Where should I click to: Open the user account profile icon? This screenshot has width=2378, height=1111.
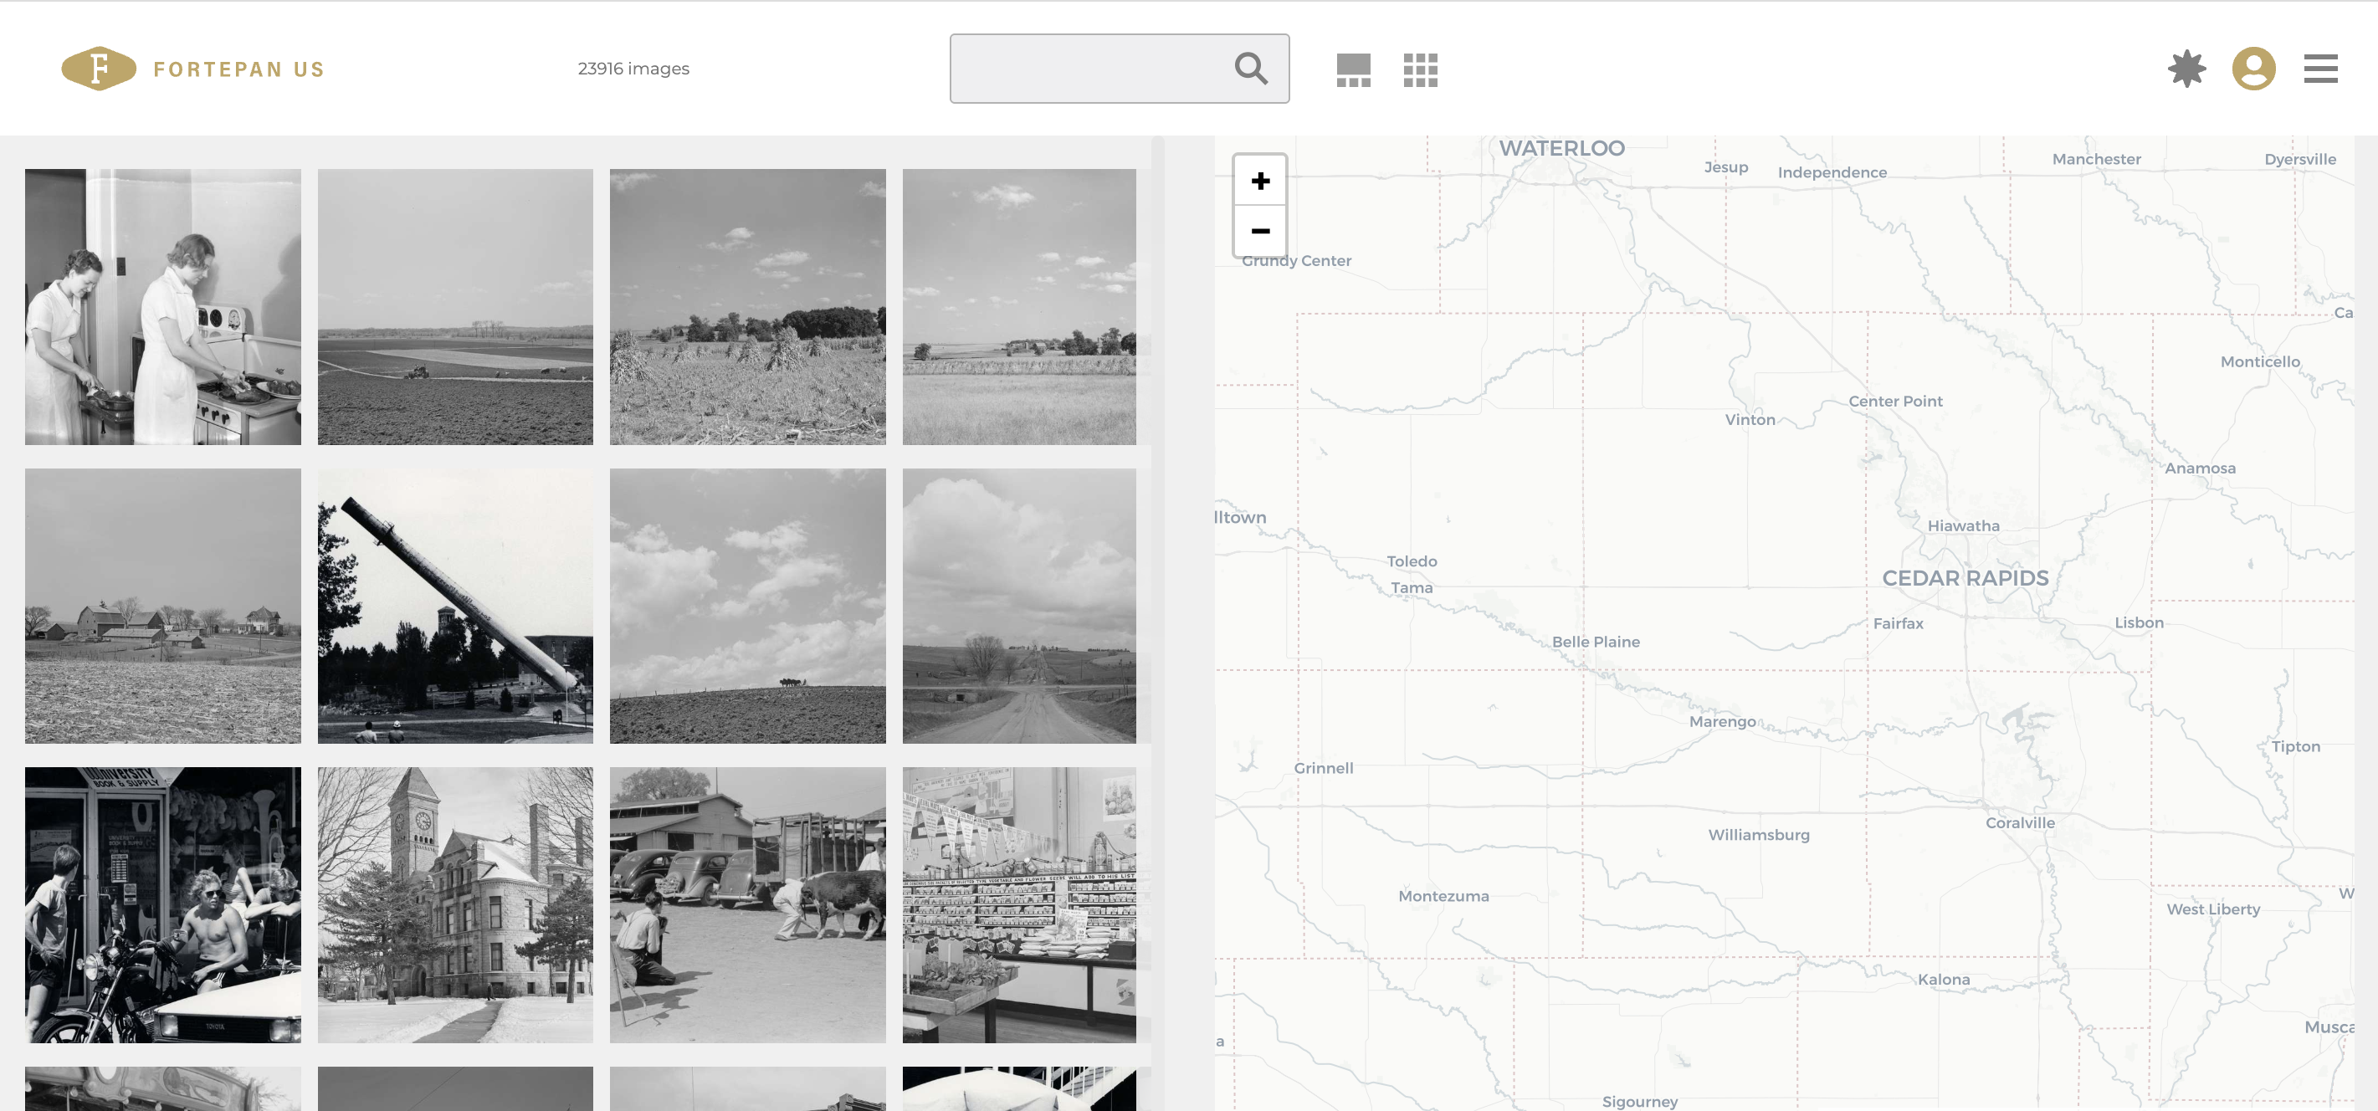coord(2253,69)
